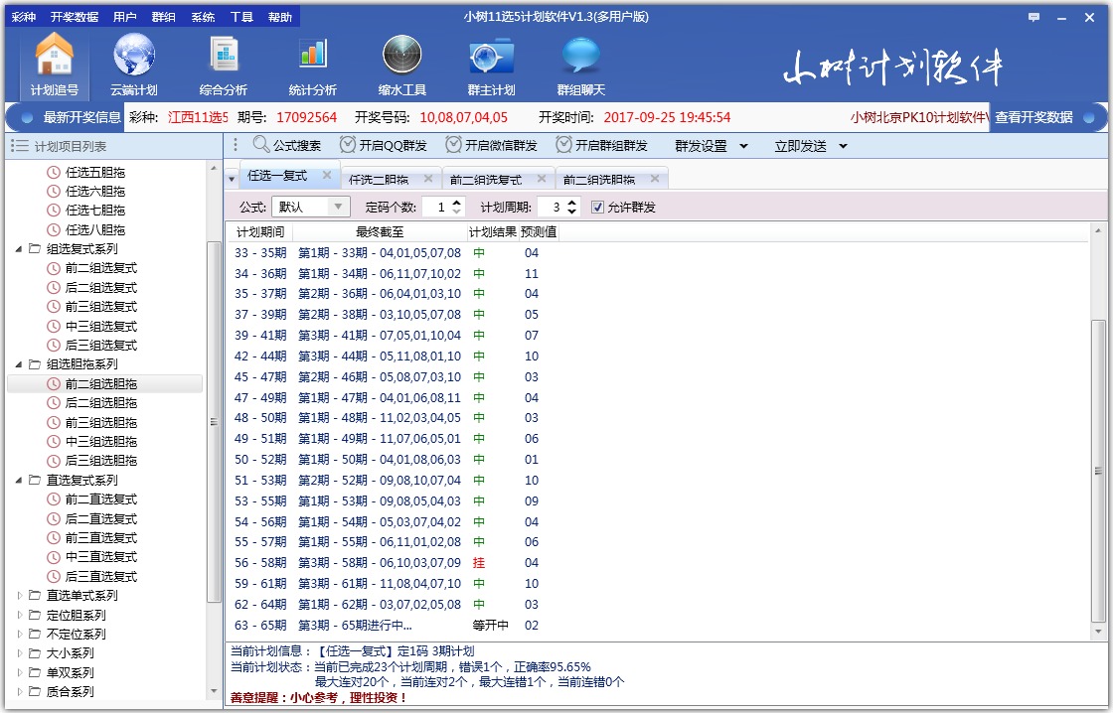Image resolution: width=1113 pixels, height=713 pixels.
Task: Increase 计划周期 with the up stepper
Action: tap(573, 202)
